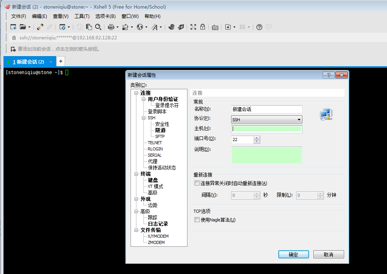Select 隧道 in the category tree
Image resolution: width=387 pixels, height=274 pixels.
click(x=160, y=130)
